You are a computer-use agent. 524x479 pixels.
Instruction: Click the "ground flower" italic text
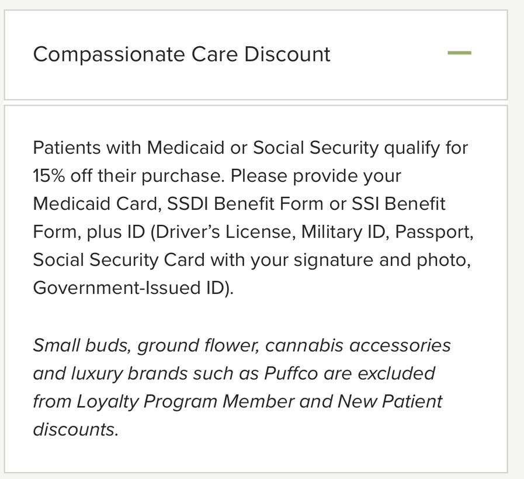tap(198, 345)
